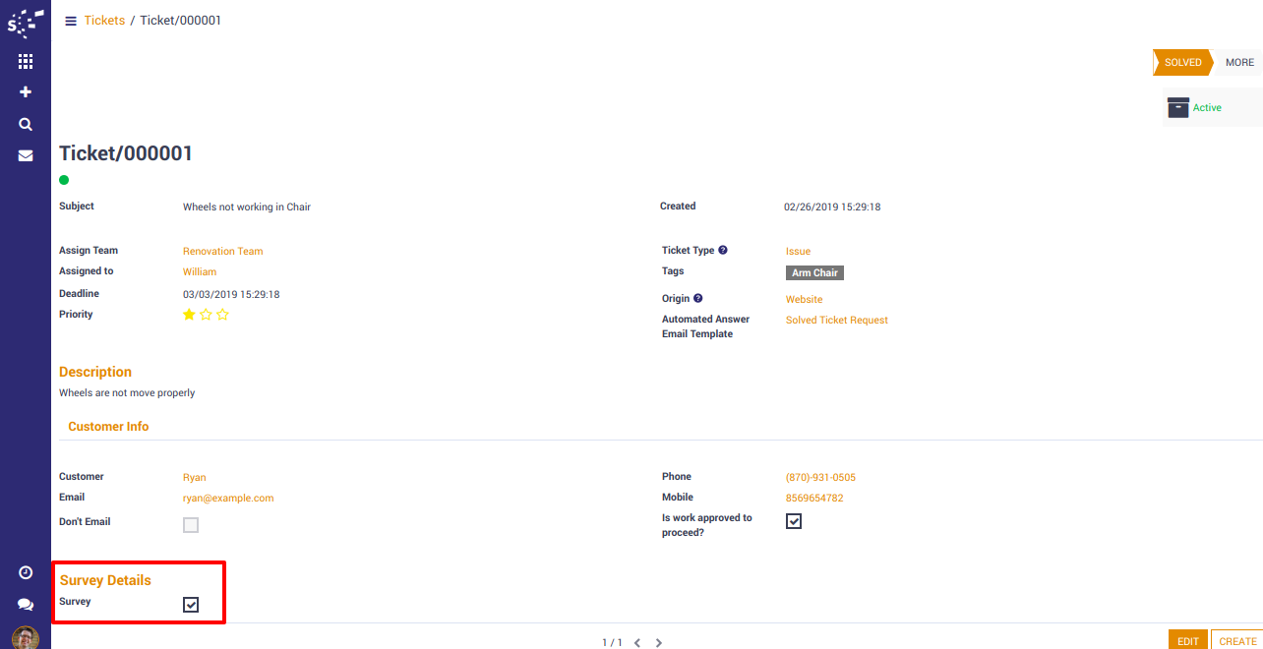Click the hamburger menu icon
1263x649 pixels.
point(71,21)
